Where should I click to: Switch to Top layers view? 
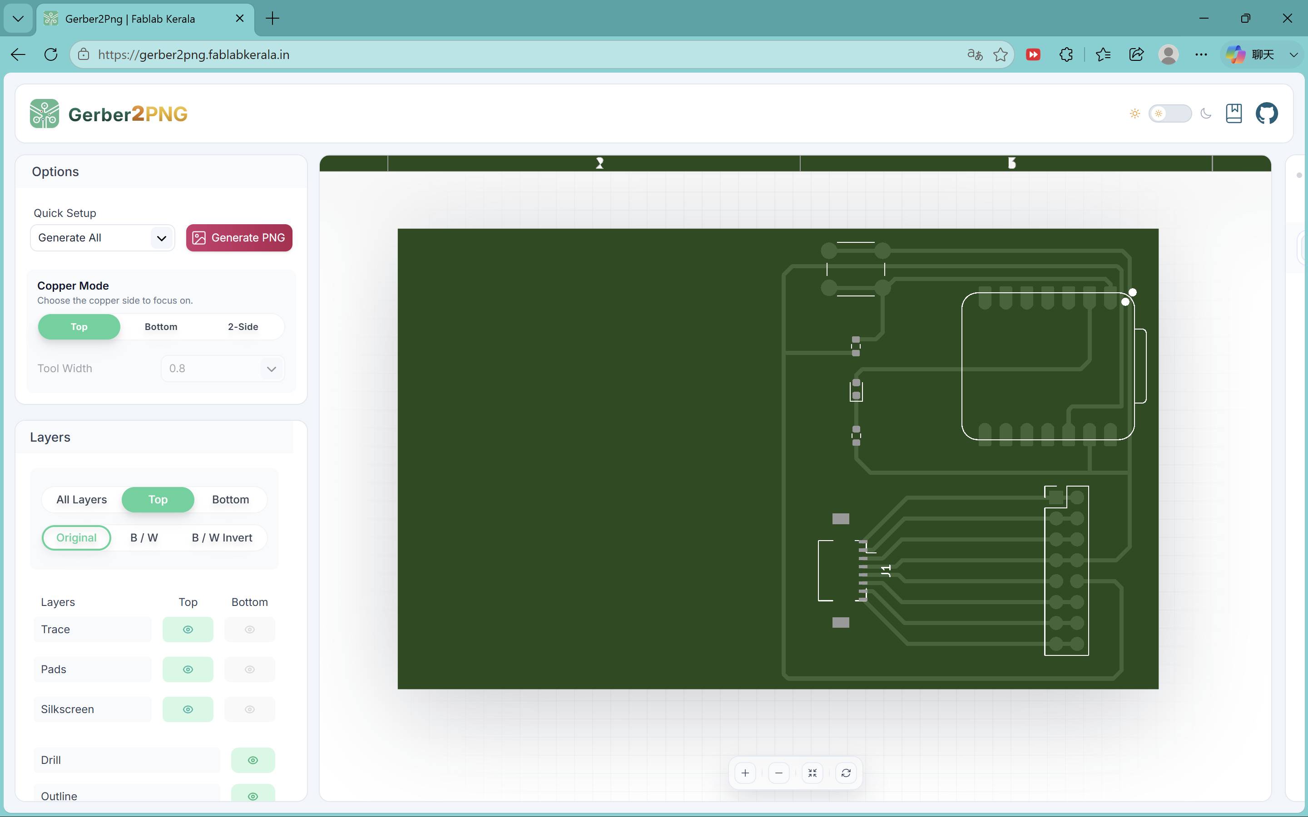(158, 500)
